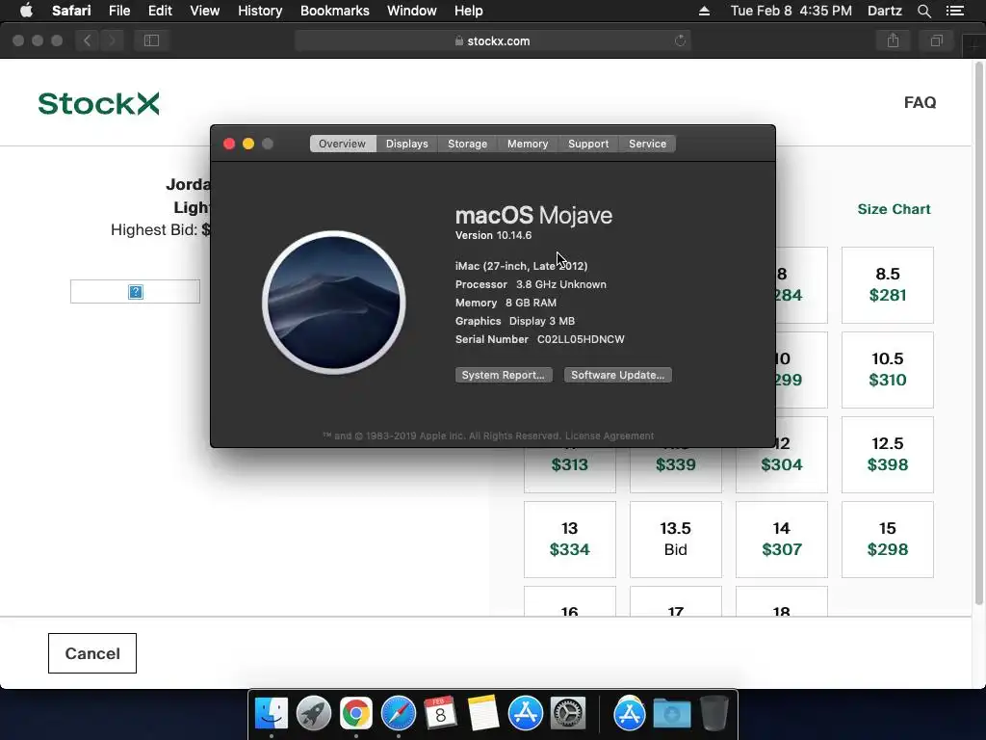Minimize the About This Mac window

[248, 144]
